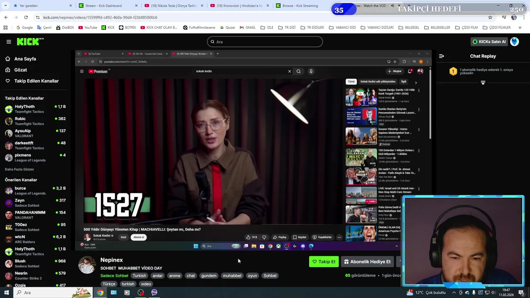Select the gundem tag
530x298 pixels.
point(209,276)
